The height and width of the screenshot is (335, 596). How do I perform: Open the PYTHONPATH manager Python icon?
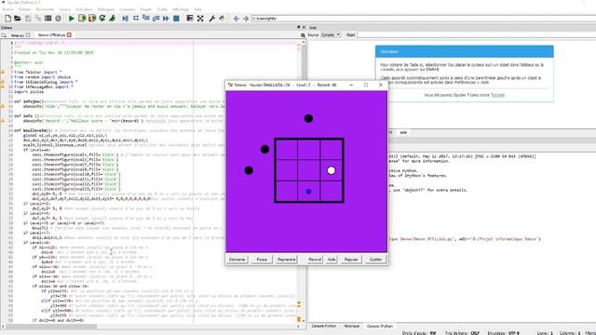[222, 19]
